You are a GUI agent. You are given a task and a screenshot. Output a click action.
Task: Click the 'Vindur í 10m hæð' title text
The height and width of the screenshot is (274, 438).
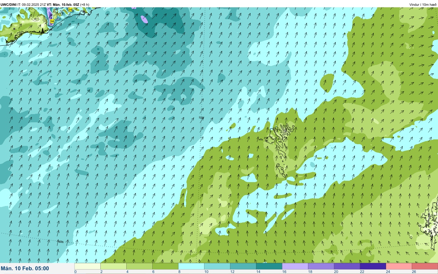pyautogui.click(x=423, y=4)
